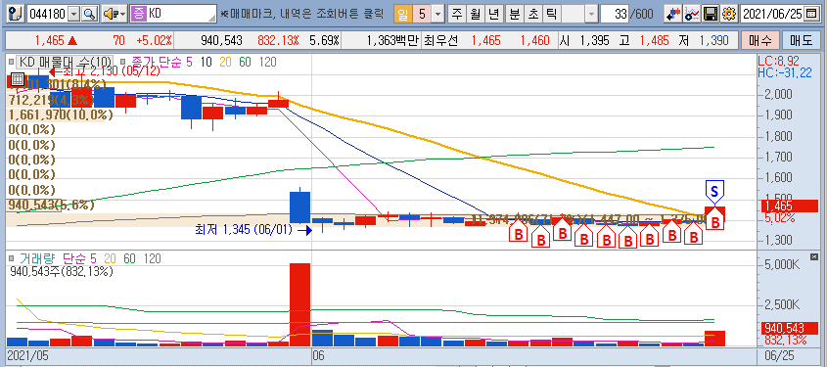Switch to weekly 주 chart period
The image size is (827, 367).
[456, 15]
